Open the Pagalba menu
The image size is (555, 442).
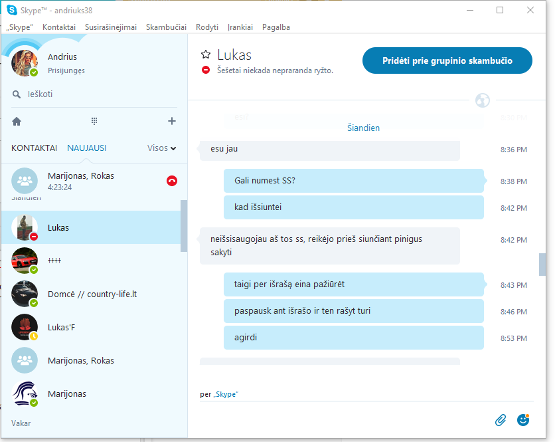276,27
